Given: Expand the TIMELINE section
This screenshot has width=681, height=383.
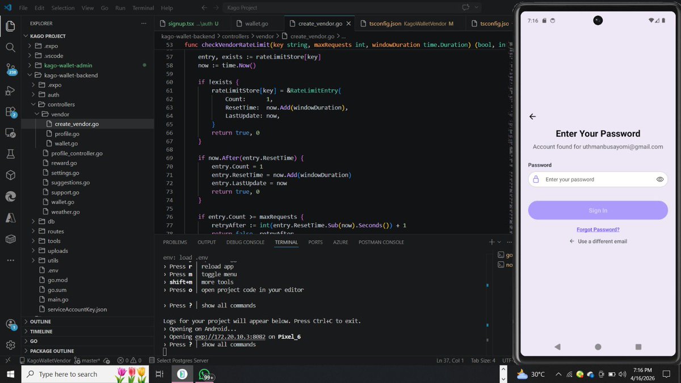Looking at the screenshot, I should [41, 331].
